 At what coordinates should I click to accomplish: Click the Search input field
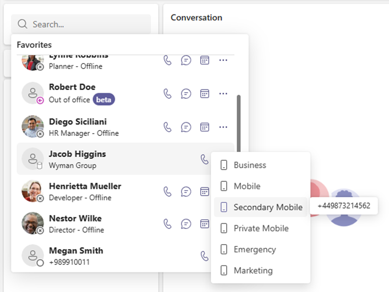81,24
